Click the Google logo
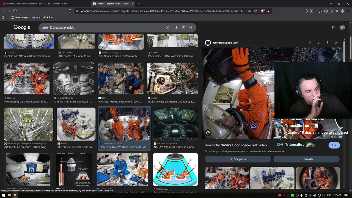The width and height of the screenshot is (352, 198). 22,28
